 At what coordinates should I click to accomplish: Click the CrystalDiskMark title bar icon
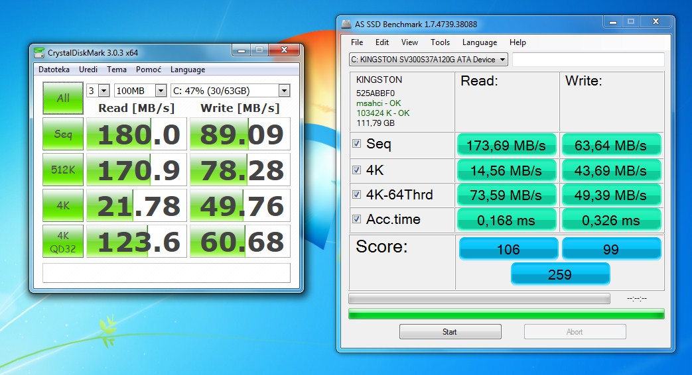[39, 53]
